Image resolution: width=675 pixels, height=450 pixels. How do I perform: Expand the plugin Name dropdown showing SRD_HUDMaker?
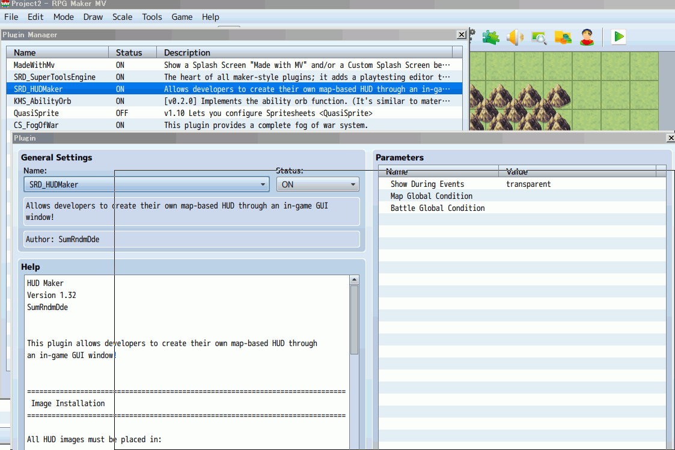coord(147,184)
